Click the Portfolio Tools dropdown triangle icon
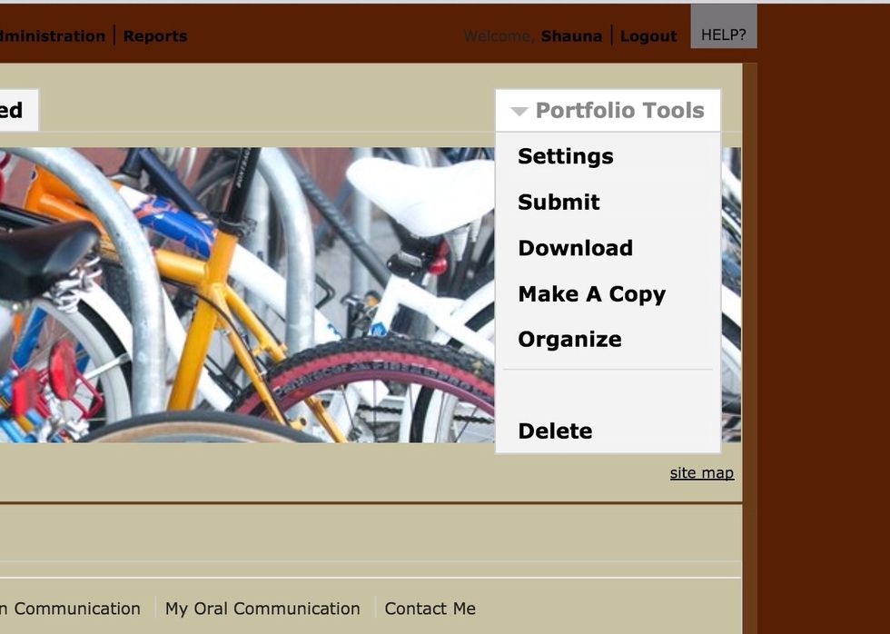 click(519, 112)
